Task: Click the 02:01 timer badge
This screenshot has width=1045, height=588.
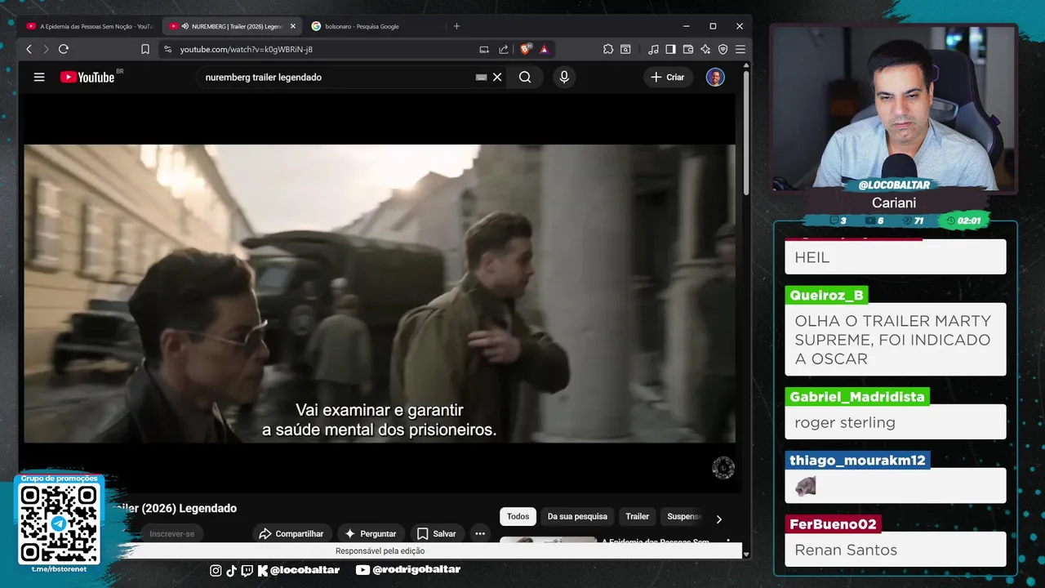Action: point(963,220)
